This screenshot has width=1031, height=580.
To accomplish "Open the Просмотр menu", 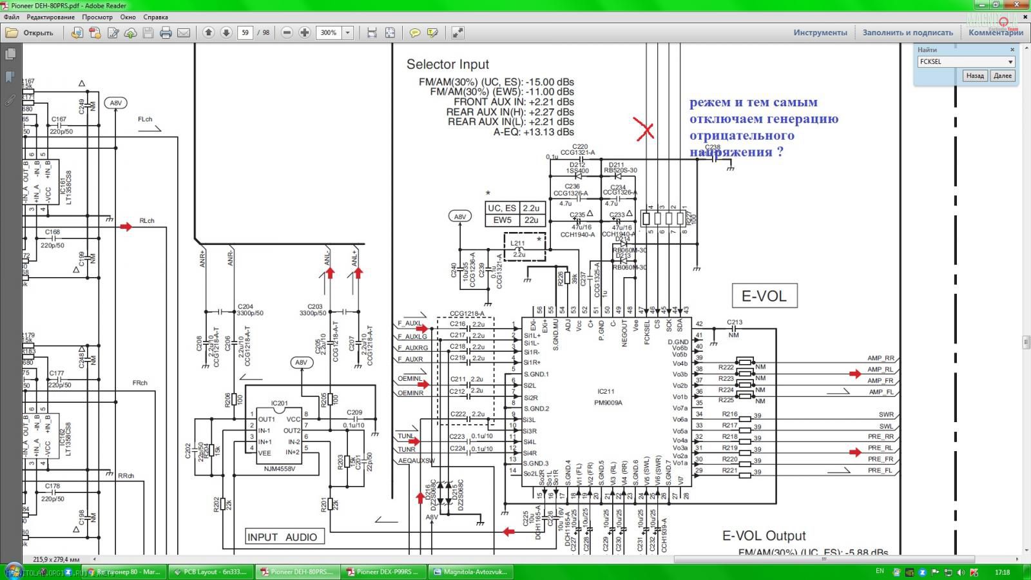I will [97, 17].
